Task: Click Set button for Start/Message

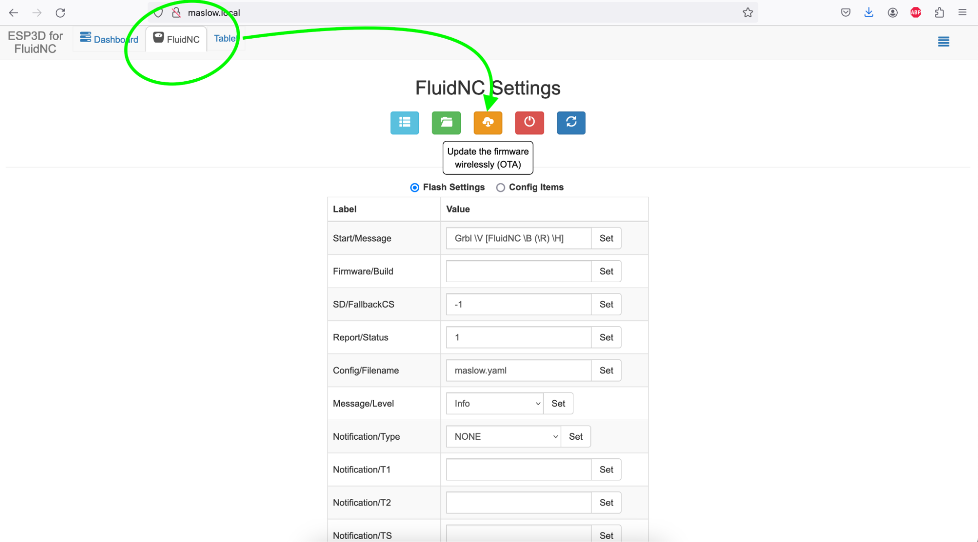Action: (x=606, y=238)
